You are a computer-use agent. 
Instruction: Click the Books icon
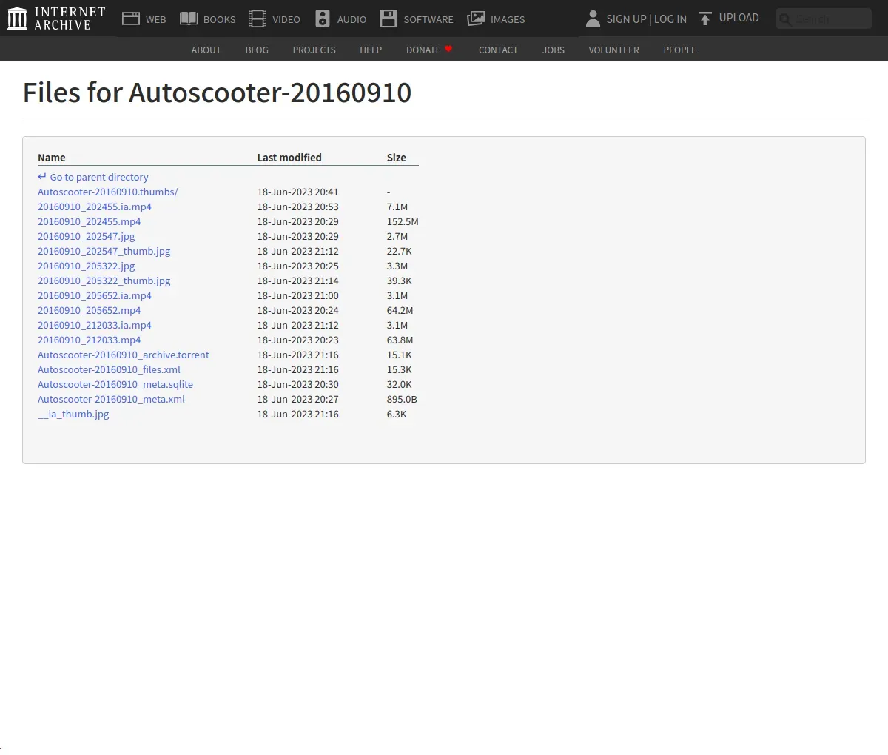189,19
